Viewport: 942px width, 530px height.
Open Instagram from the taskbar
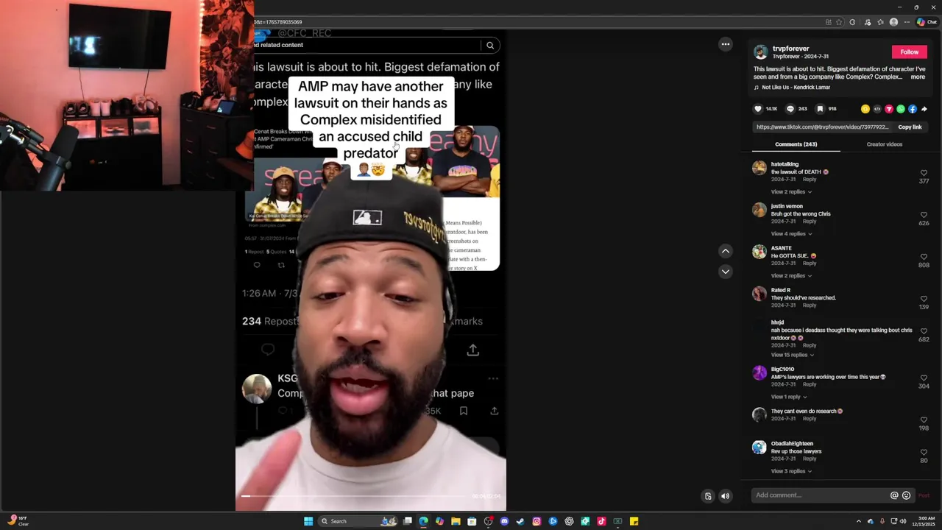pyautogui.click(x=536, y=521)
